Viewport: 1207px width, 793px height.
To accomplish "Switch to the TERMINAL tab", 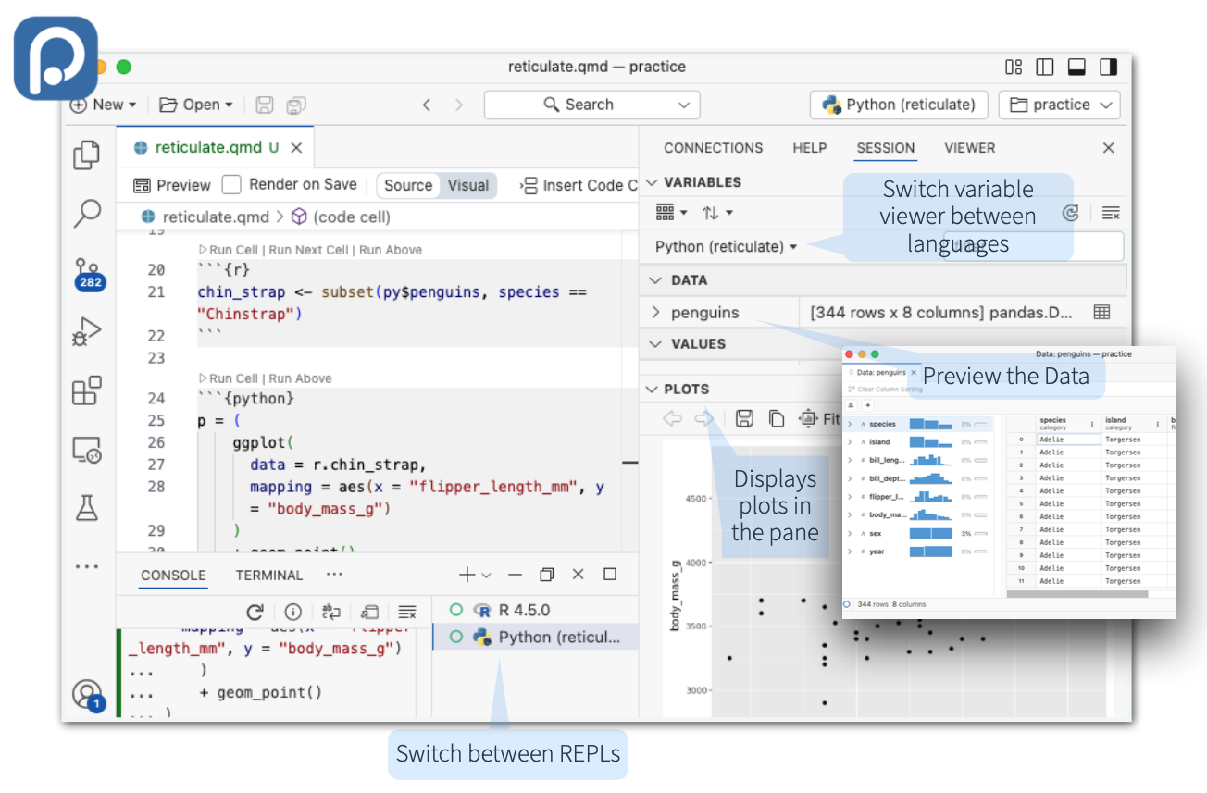I will (268, 576).
